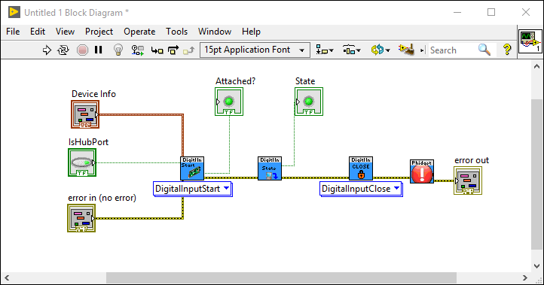Open the DigitalInputStart polymorphic selector
Screen dimensions: 544x285
[x=193, y=189]
